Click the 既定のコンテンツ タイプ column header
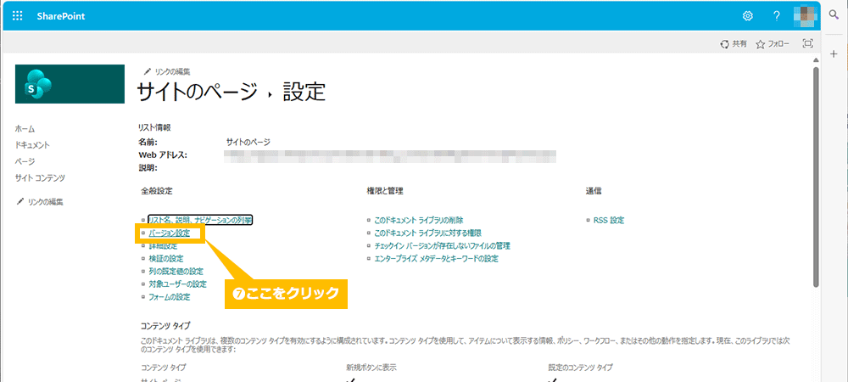 coord(580,368)
